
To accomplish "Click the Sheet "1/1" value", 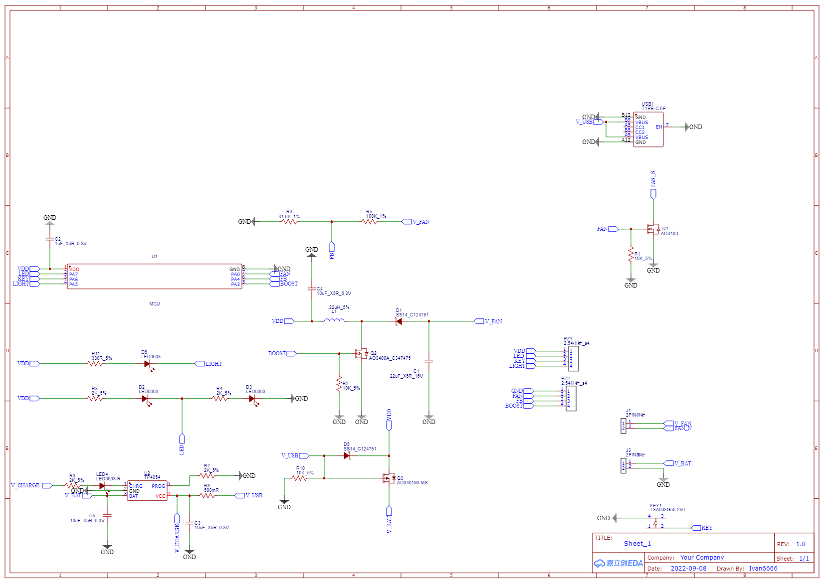I will [x=804, y=559].
